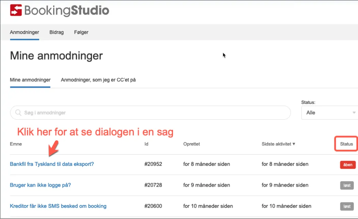Switch to the Følger tab

(x=81, y=32)
